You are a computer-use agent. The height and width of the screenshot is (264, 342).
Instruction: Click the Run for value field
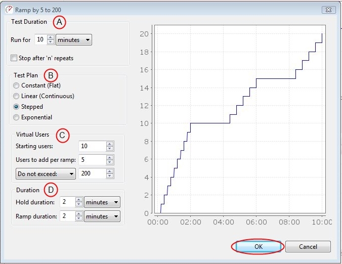click(41, 39)
